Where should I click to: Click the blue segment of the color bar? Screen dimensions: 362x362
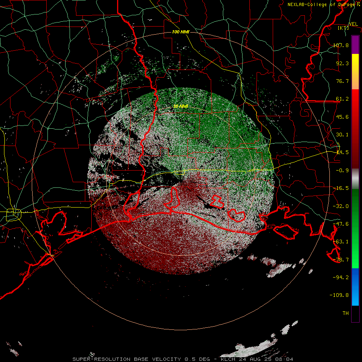pos(355,287)
